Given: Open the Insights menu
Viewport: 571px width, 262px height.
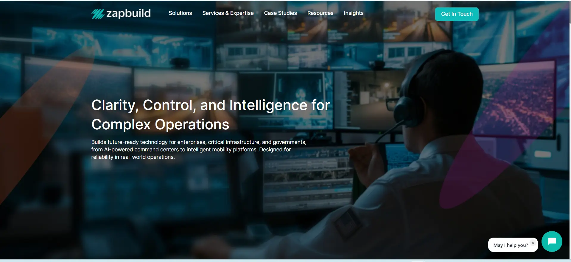Looking at the screenshot, I should [x=354, y=13].
